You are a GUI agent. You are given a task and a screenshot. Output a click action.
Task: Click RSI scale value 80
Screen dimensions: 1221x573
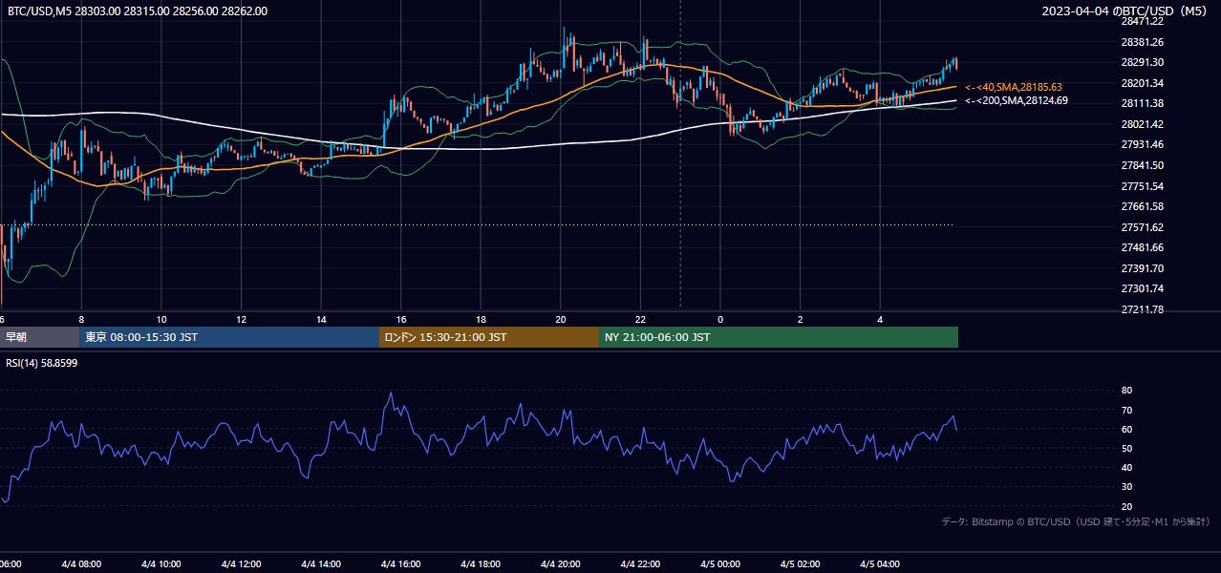(1126, 391)
